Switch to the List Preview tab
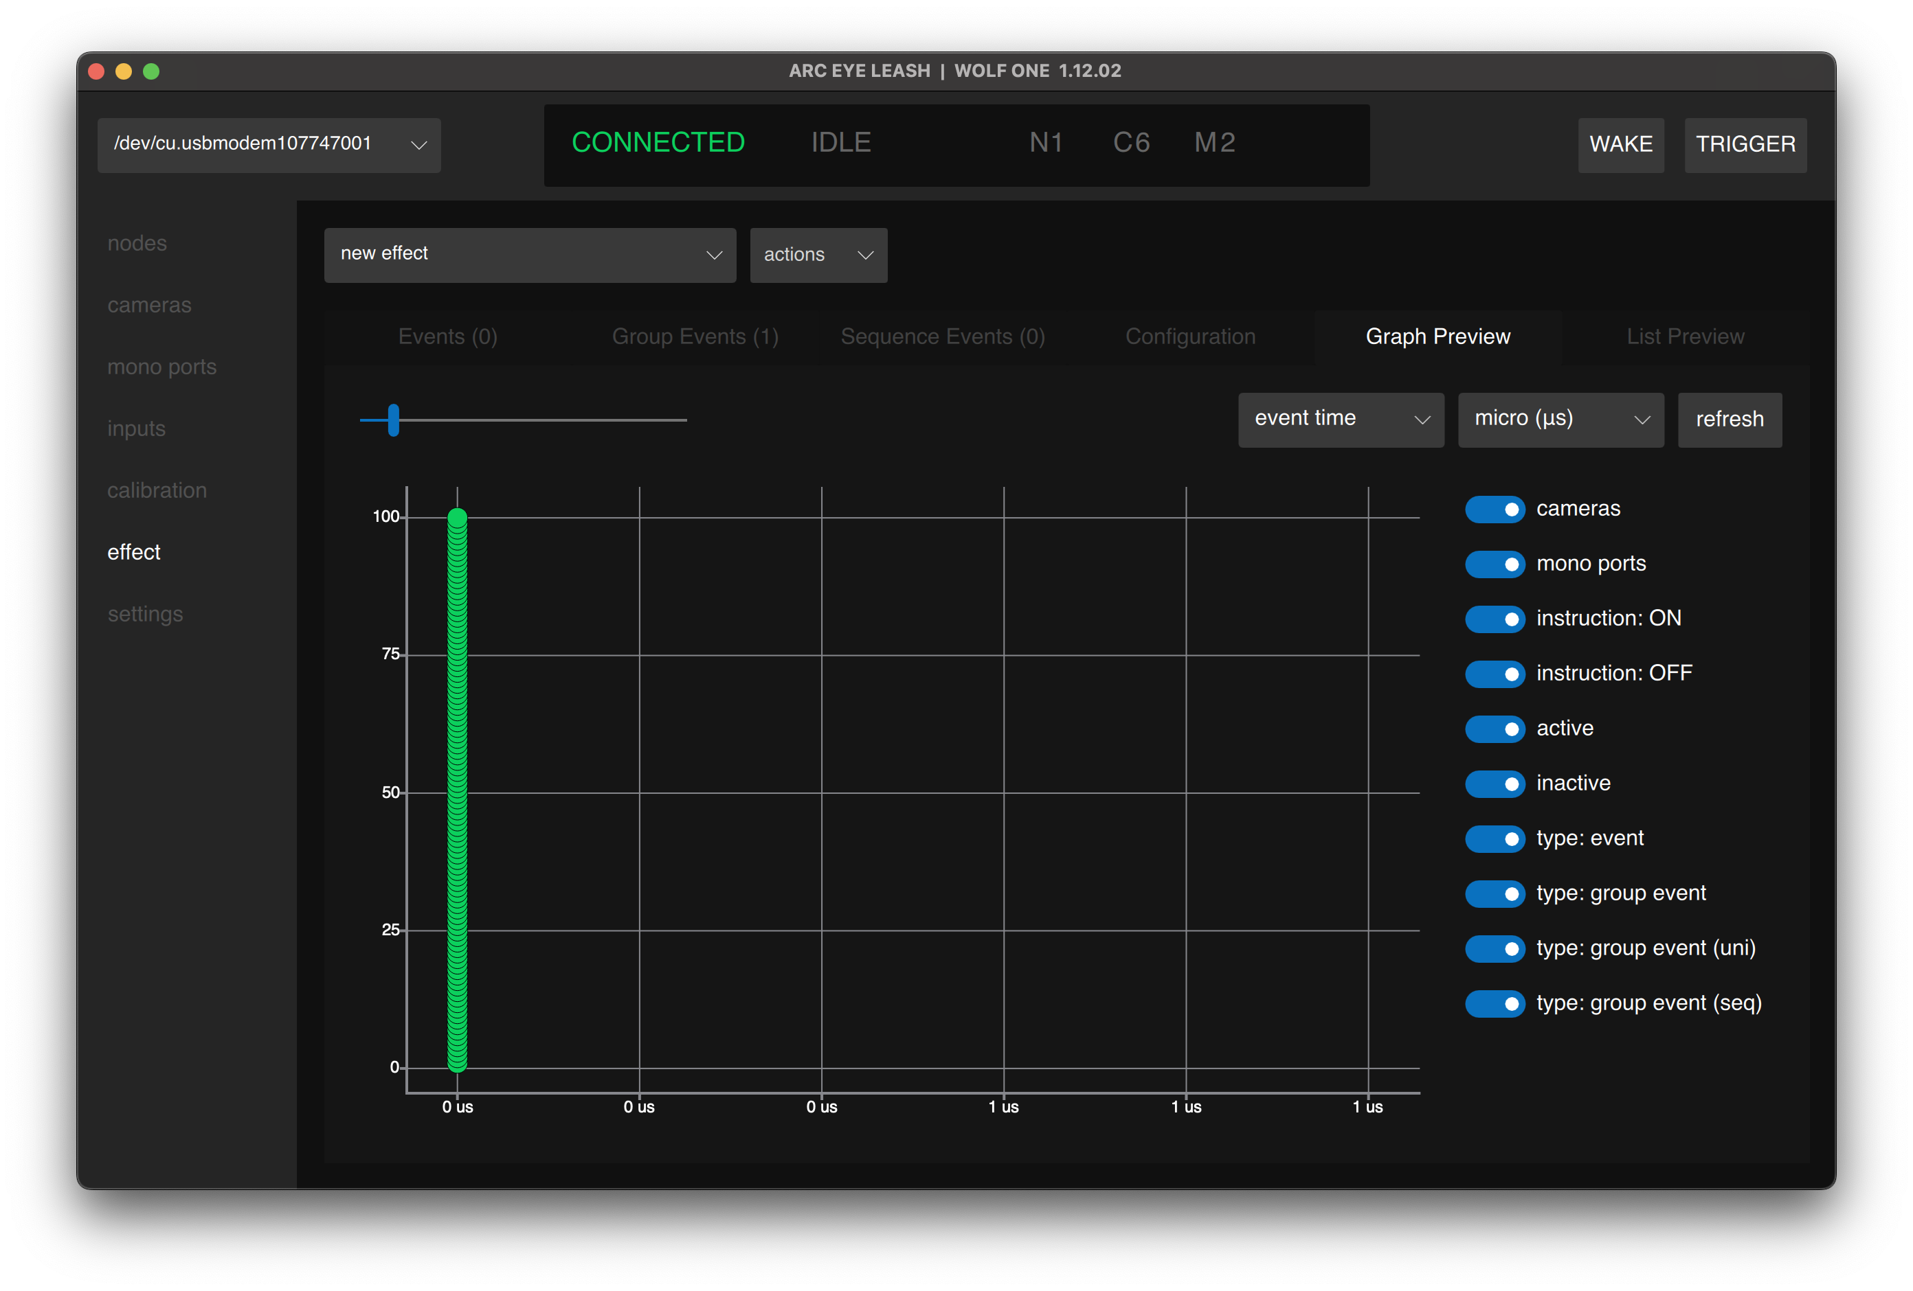This screenshot has height=1291, width=1913. 1684,336
